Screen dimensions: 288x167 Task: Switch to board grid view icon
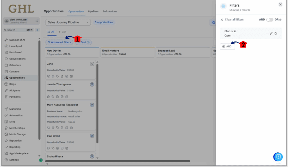213,22
